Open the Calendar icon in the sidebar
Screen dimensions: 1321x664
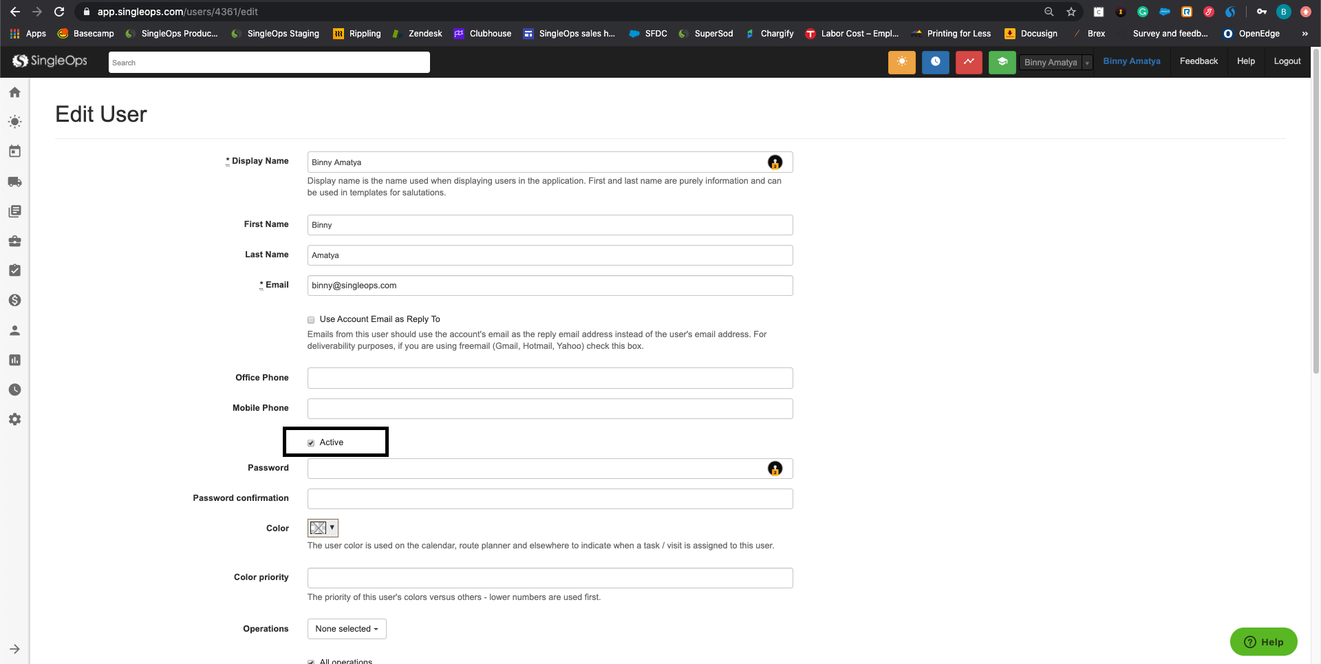[14, 151]
